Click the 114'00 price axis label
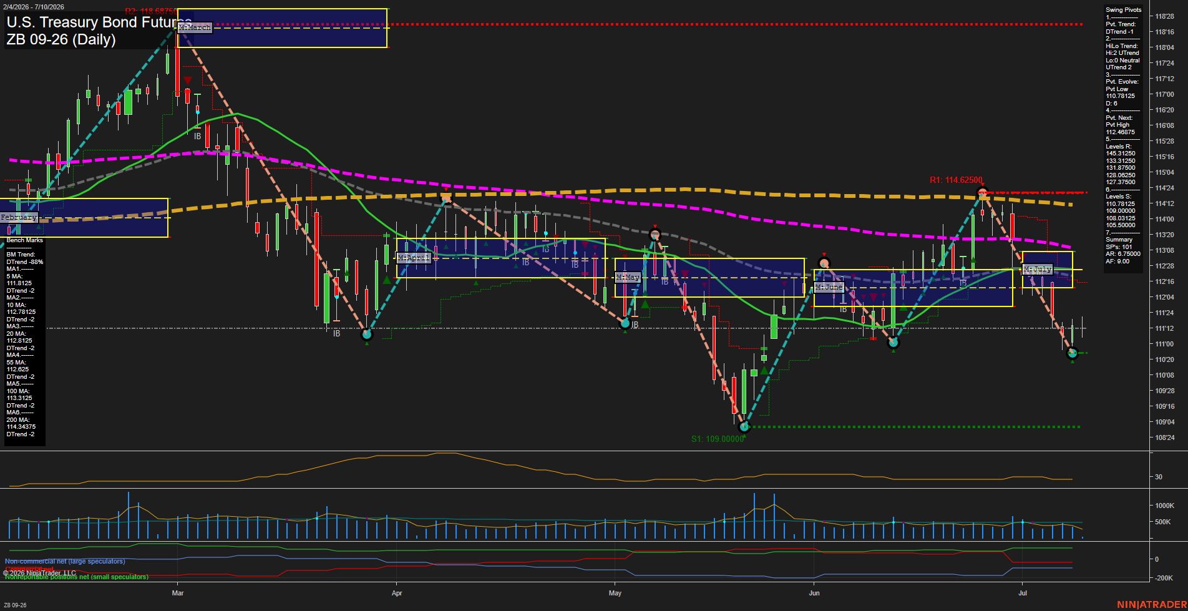 coord(1165,220)
